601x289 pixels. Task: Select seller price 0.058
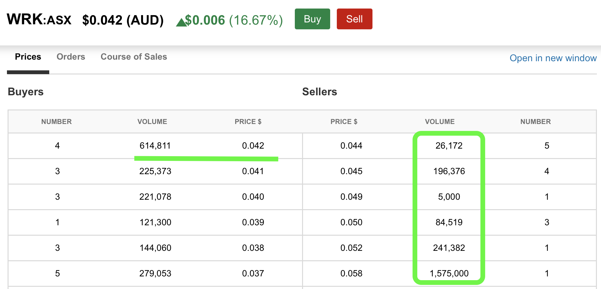click(x=351, y=274)
